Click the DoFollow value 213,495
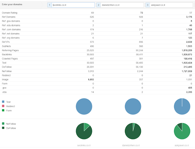 pyautogui.click(x=188, y=67)
